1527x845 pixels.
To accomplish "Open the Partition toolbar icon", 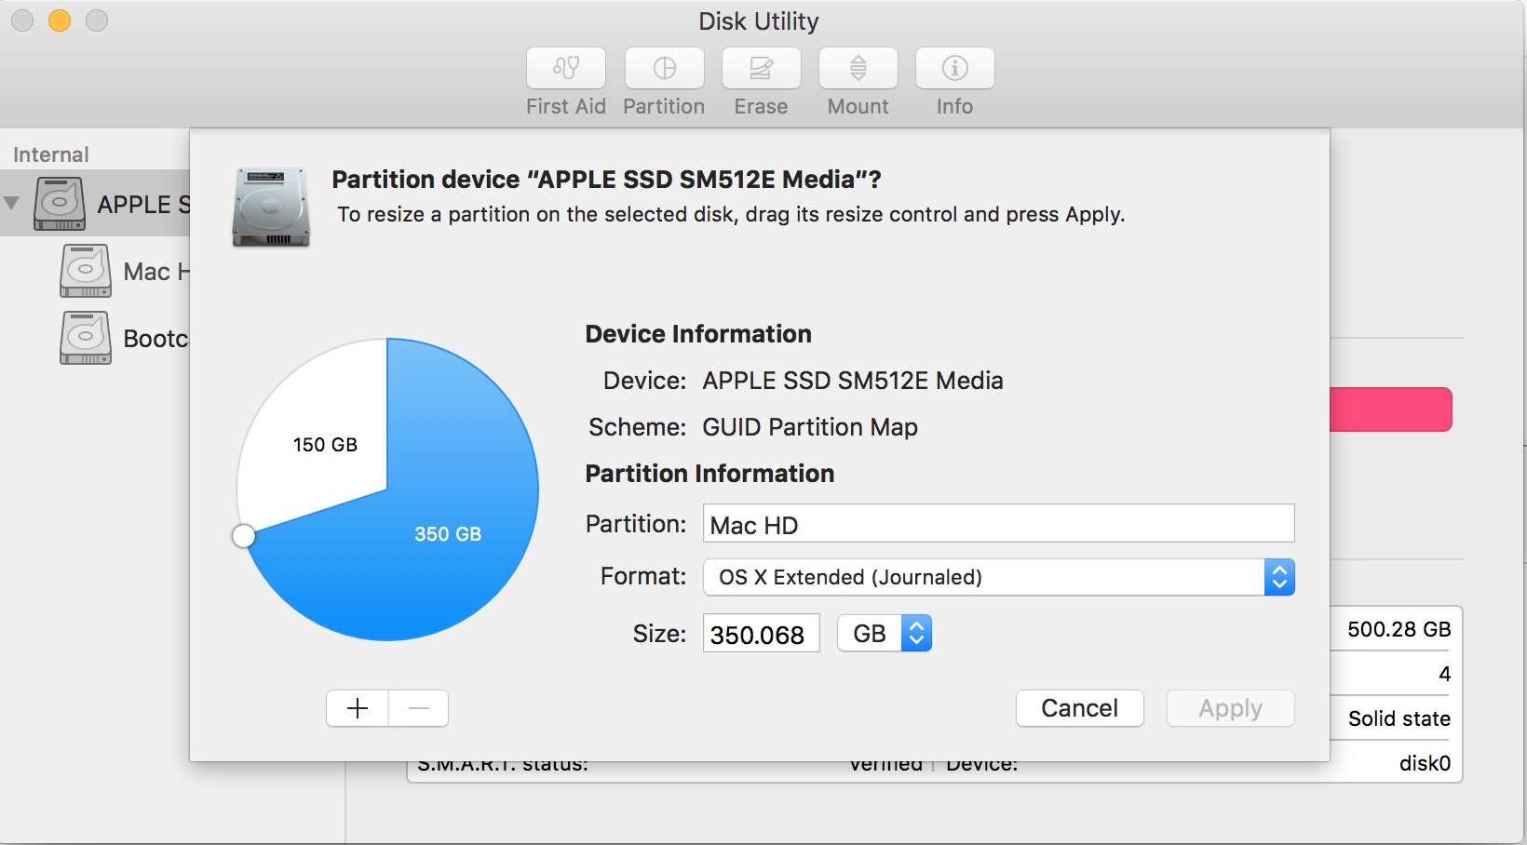I will coord(664,69).
